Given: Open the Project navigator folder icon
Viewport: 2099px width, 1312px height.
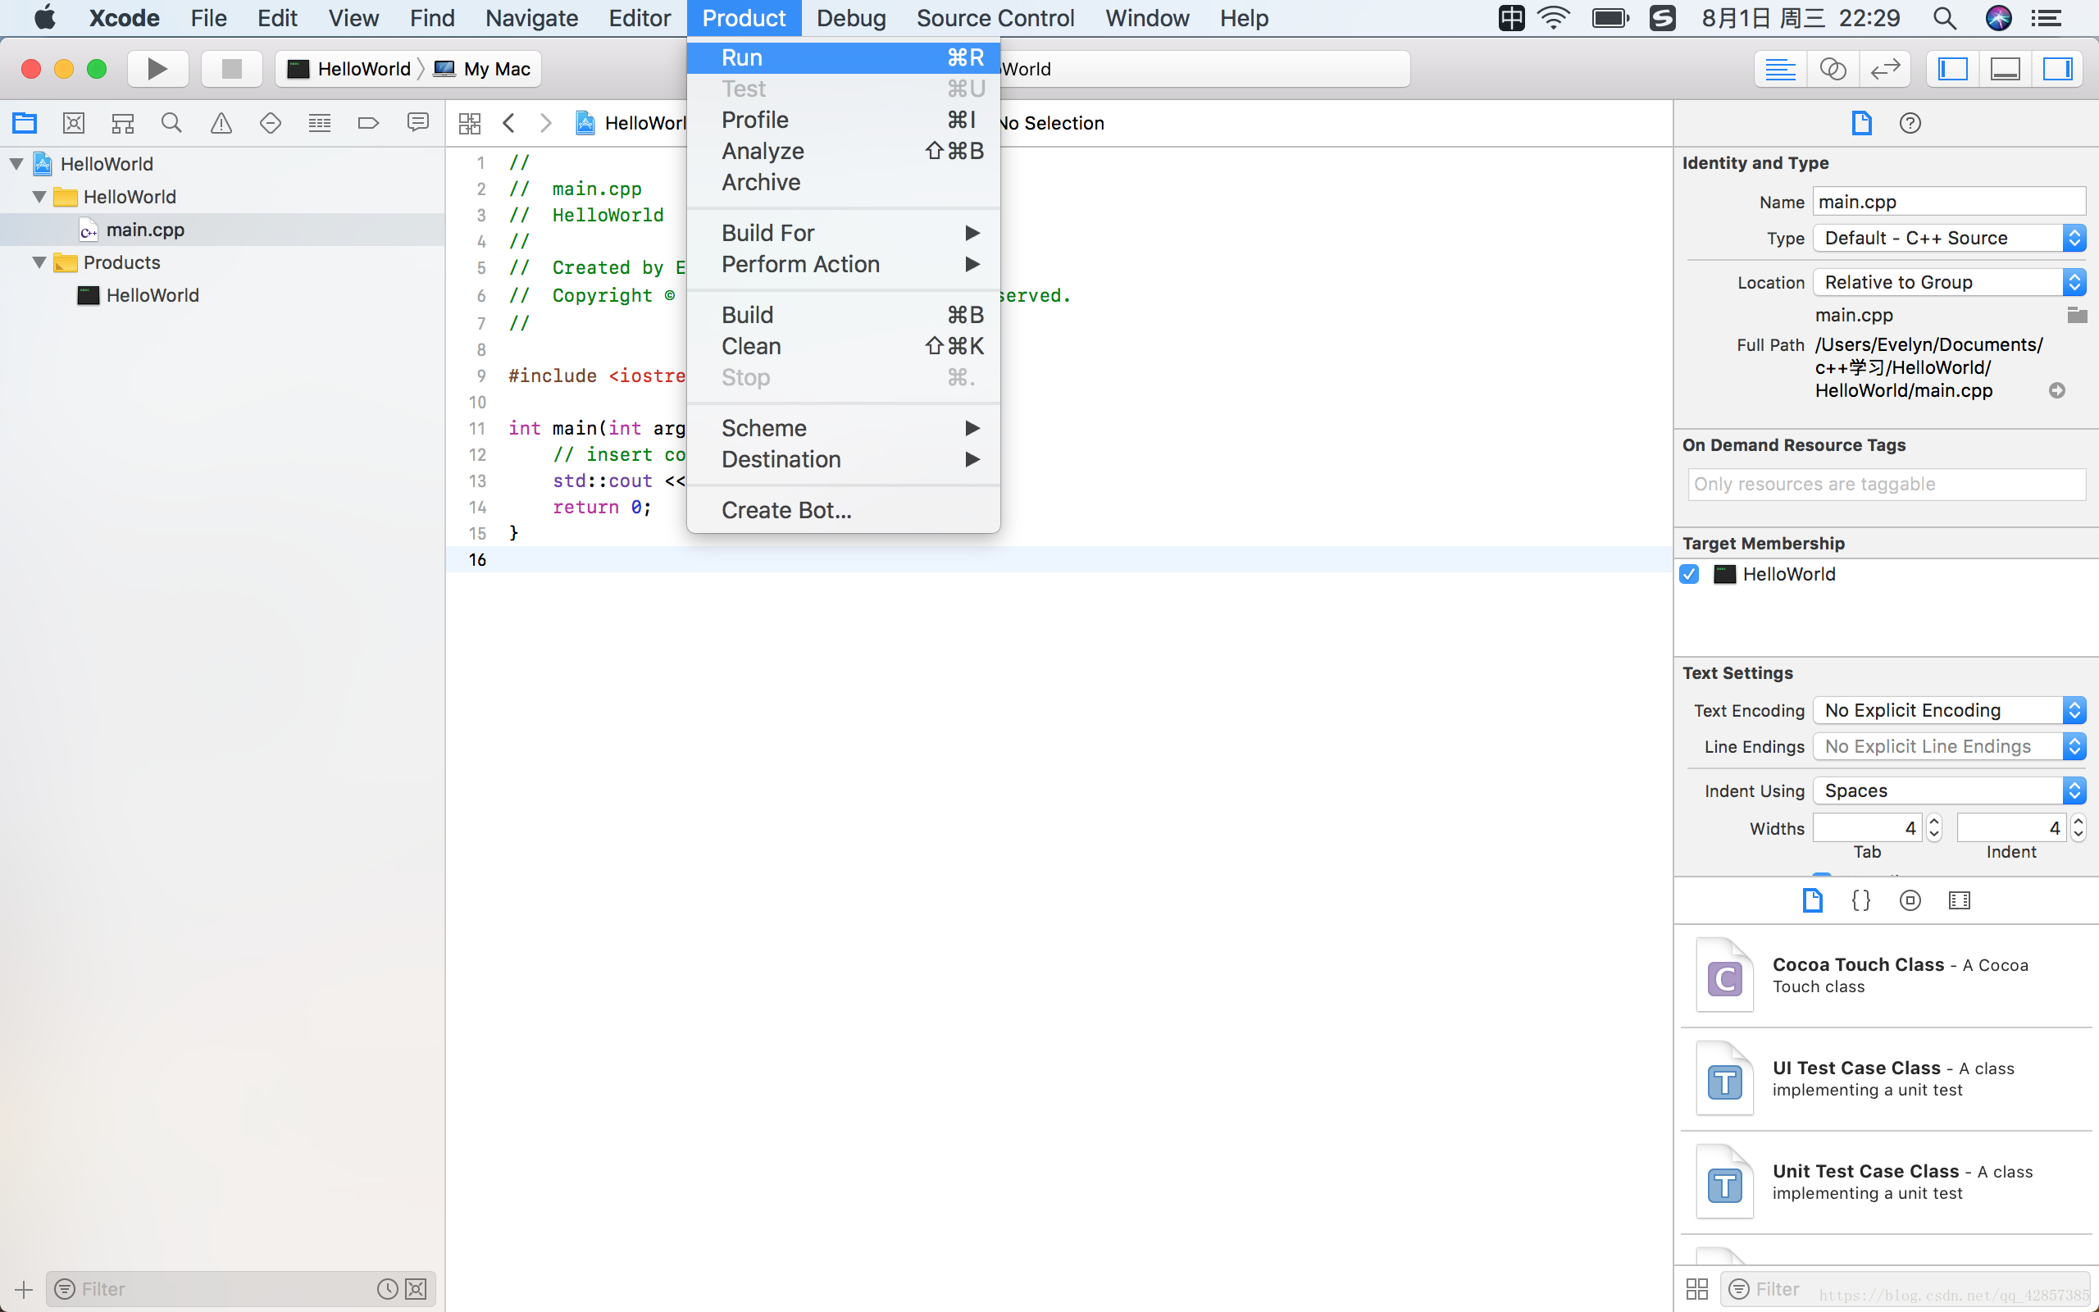Looking at the screenshot, I should tap(25, 123).
